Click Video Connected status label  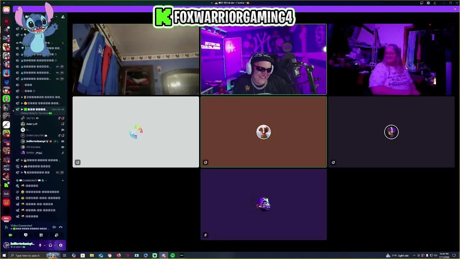tap(21, 226)
